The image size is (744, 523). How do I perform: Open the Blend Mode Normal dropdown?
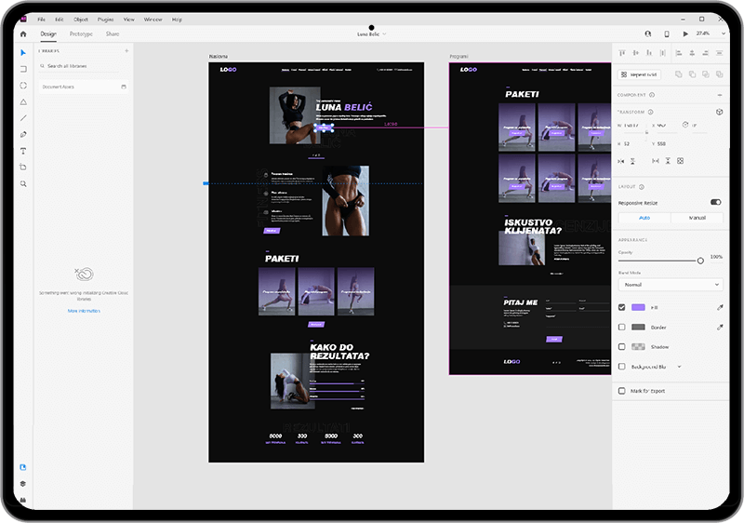coord(671,284)
